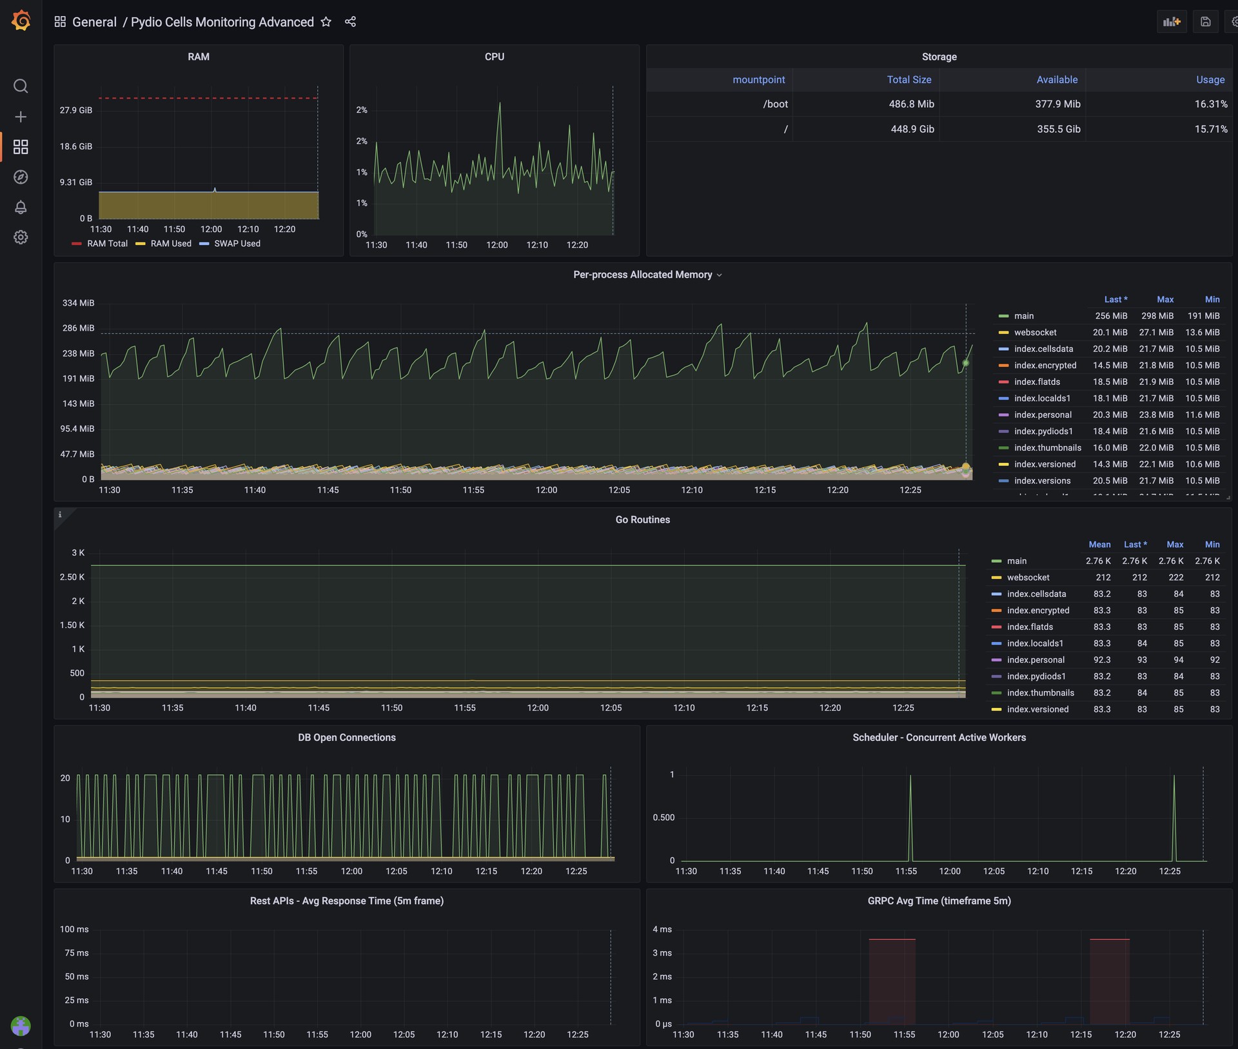Click the Add panel button
The width and height of the screenshot is (1238, 1049).
point(1172,22)
